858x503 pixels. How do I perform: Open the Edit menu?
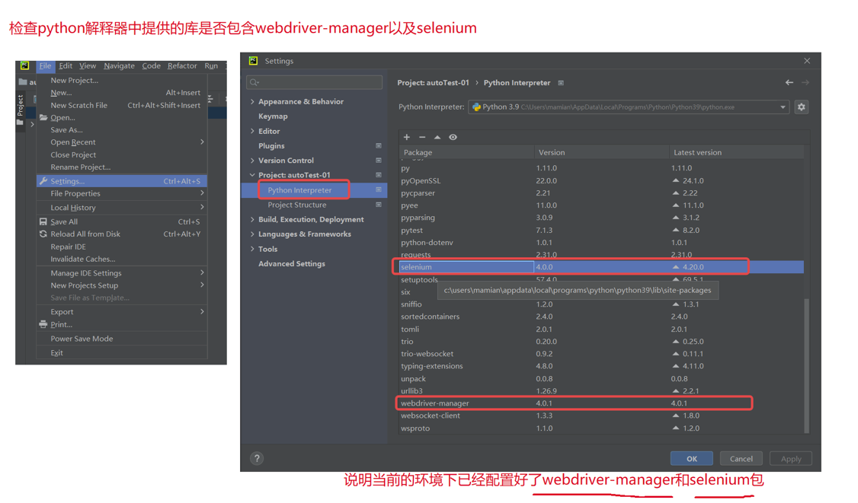(66, 65)
